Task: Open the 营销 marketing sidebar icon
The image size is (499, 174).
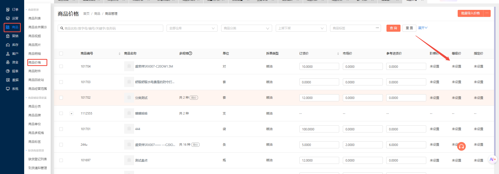Action: pos(8,36)
